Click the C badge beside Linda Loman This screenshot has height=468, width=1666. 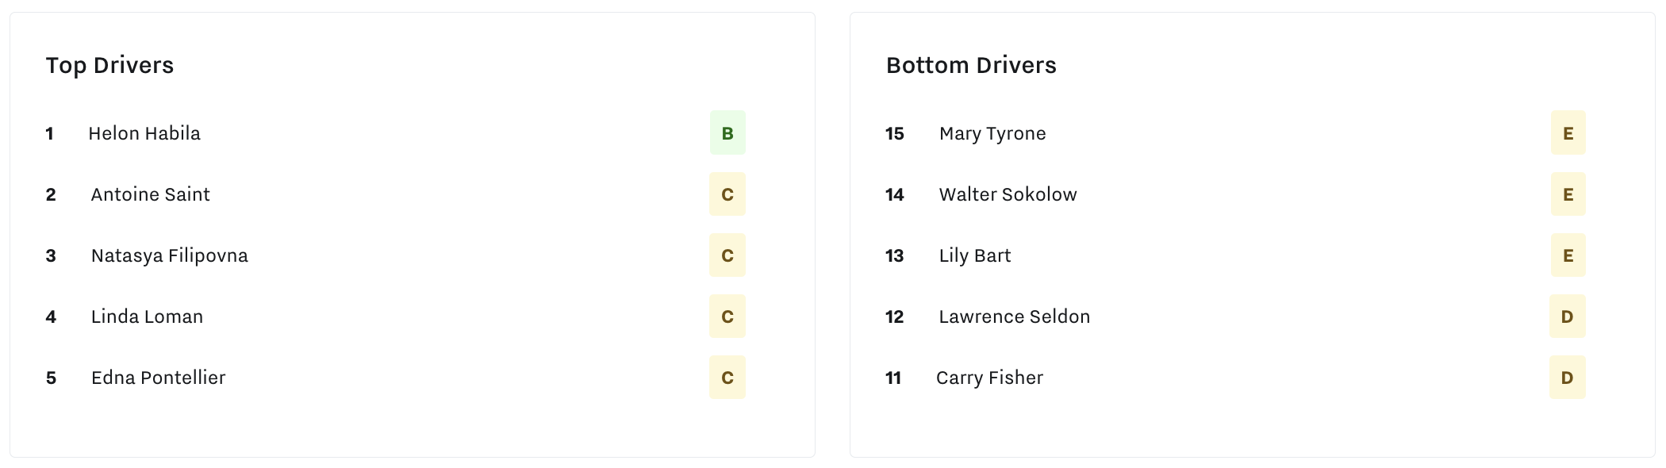click(727, 316)
